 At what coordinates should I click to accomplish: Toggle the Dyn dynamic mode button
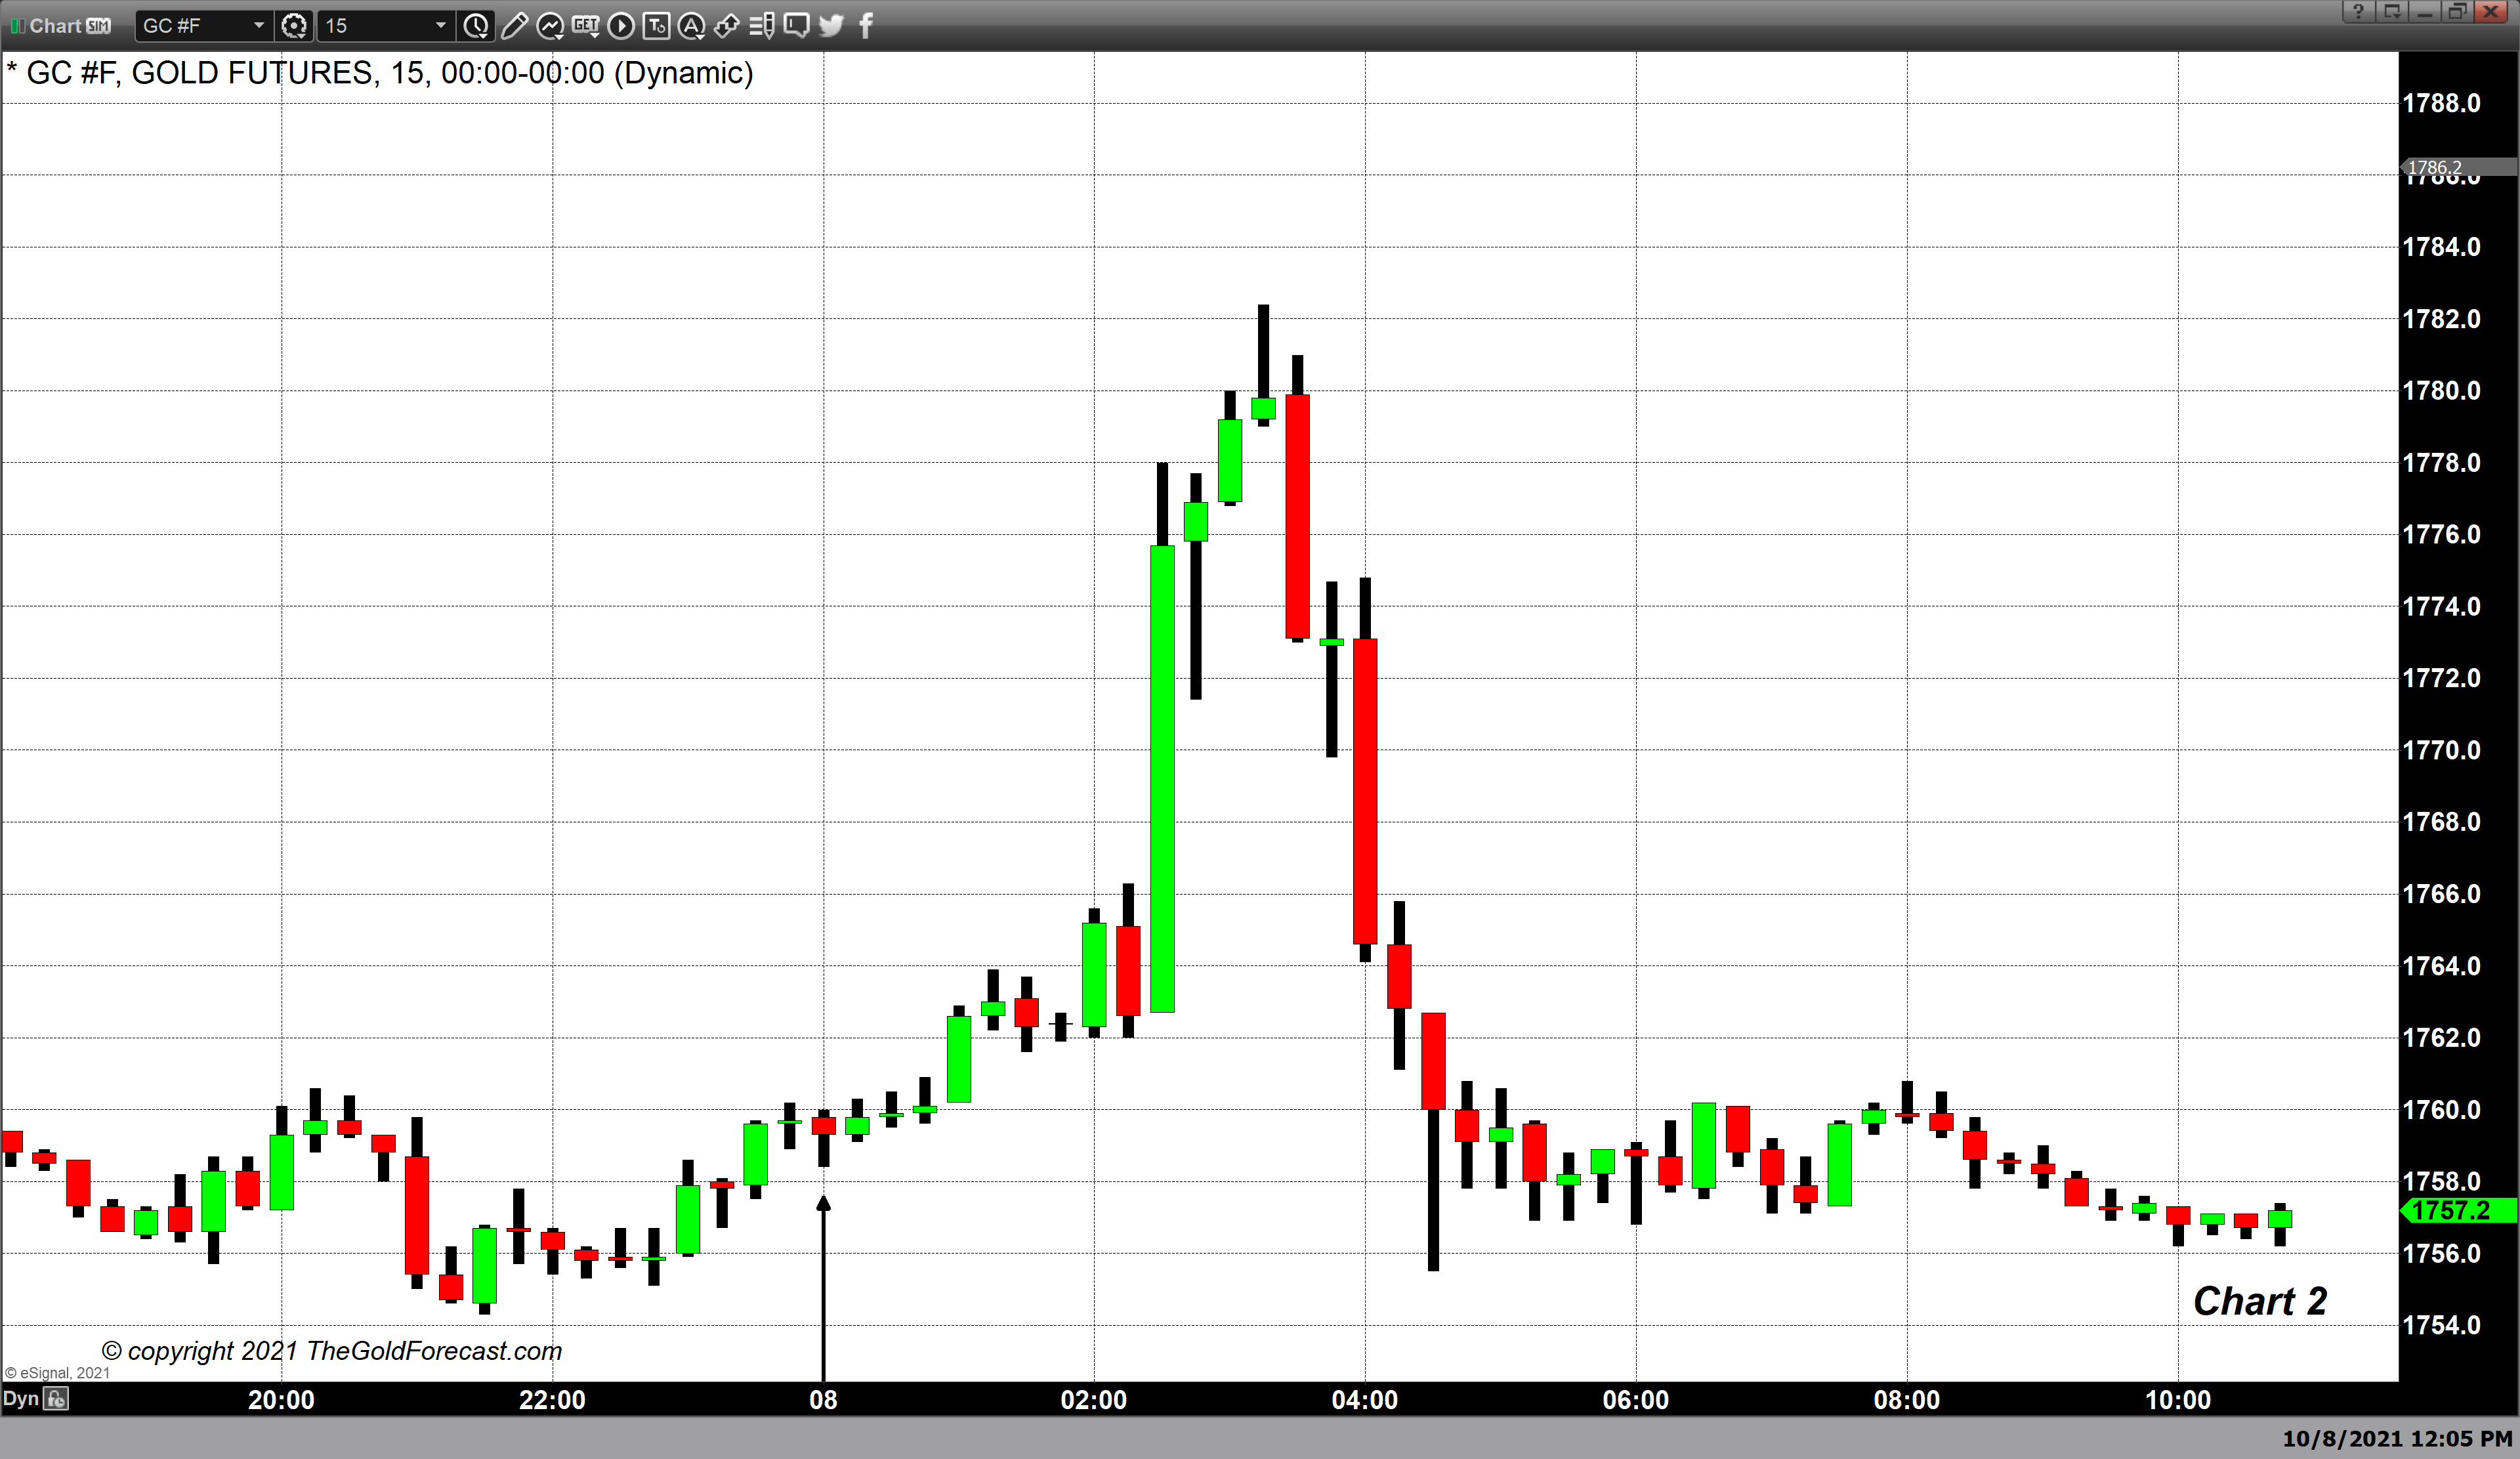pyautogui.click(x=20, y=1398)
